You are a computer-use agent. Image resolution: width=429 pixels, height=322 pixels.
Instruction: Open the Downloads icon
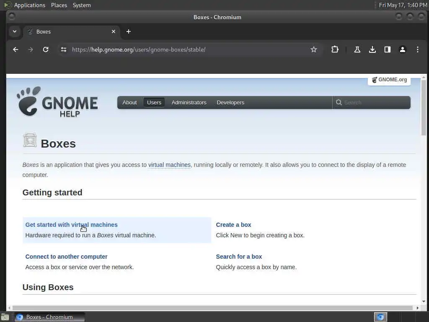tap(372, 49)
